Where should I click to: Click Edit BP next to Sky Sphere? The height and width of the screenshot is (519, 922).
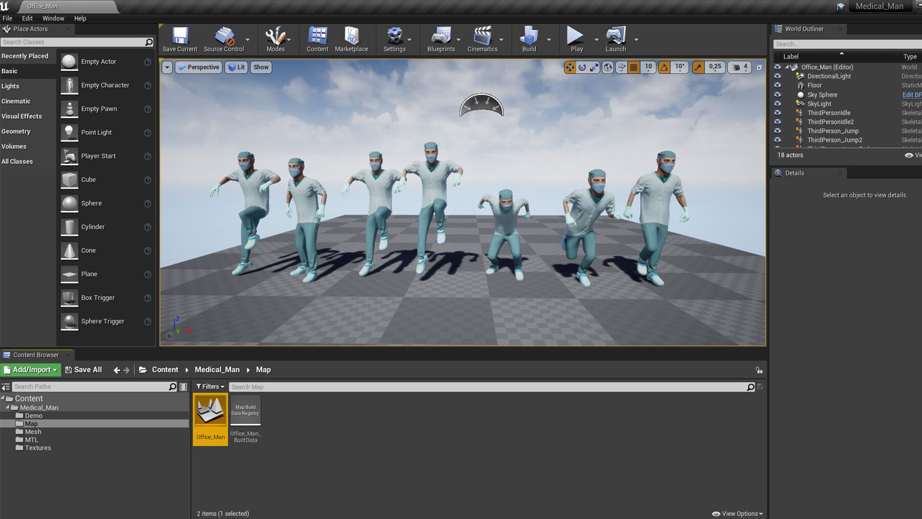[911, 94]
